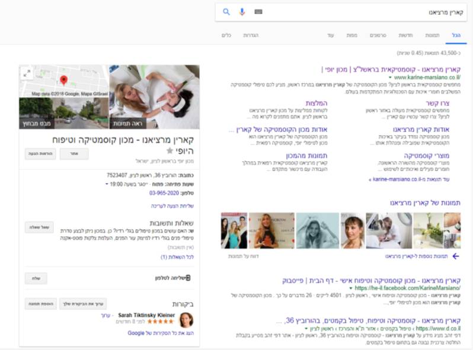
Task: Open the on-screen keyboard icon
Action: click(x=258, y=12)
